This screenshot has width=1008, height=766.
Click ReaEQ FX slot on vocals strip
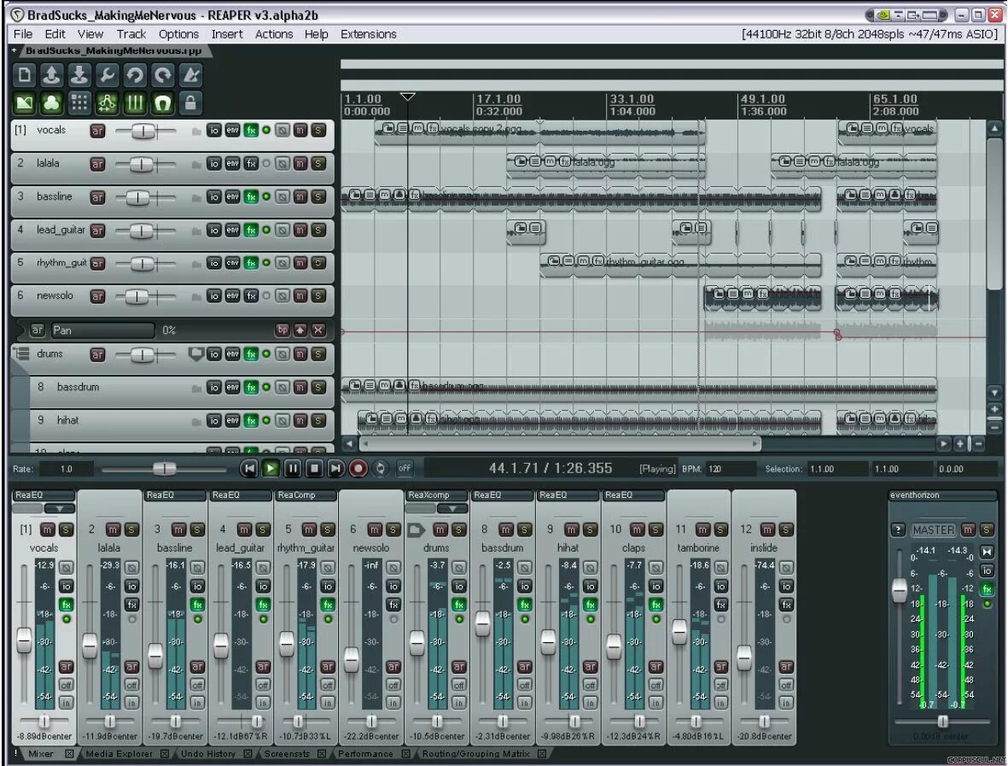click(44, 495)
